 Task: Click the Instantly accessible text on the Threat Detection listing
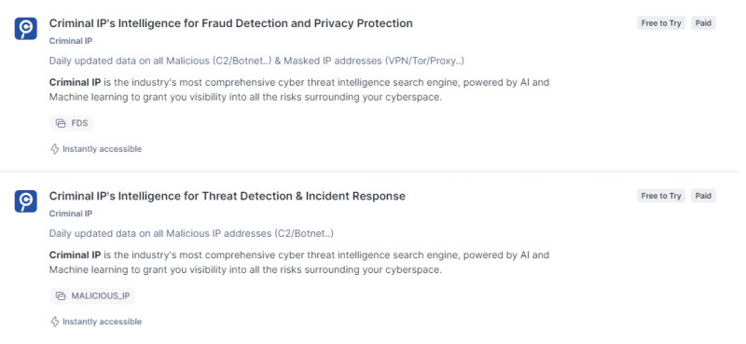click(103, 322)
